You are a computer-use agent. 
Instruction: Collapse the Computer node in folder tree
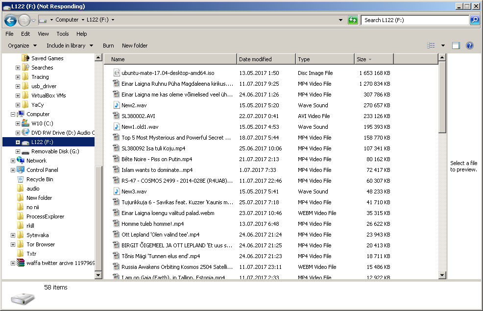pos(13,114)
